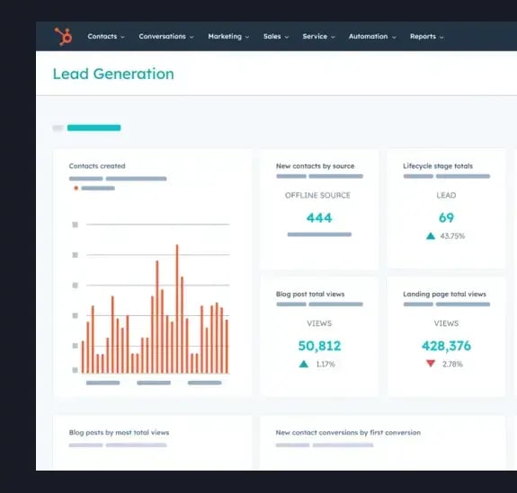Viewport: 517px width, 493px height.
Task: Expand the Contacts dropdown chevron
Action: tap(122, 37)
